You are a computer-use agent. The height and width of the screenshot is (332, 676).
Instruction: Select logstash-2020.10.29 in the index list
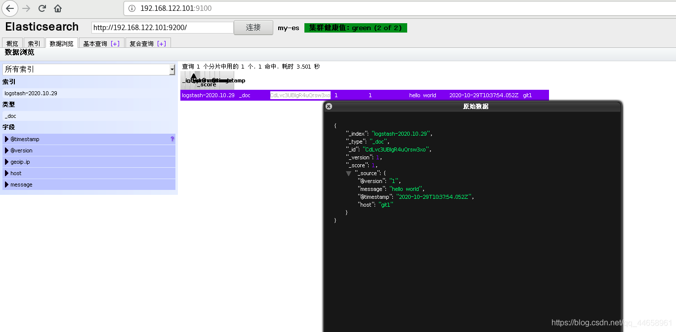pos(89,93)
